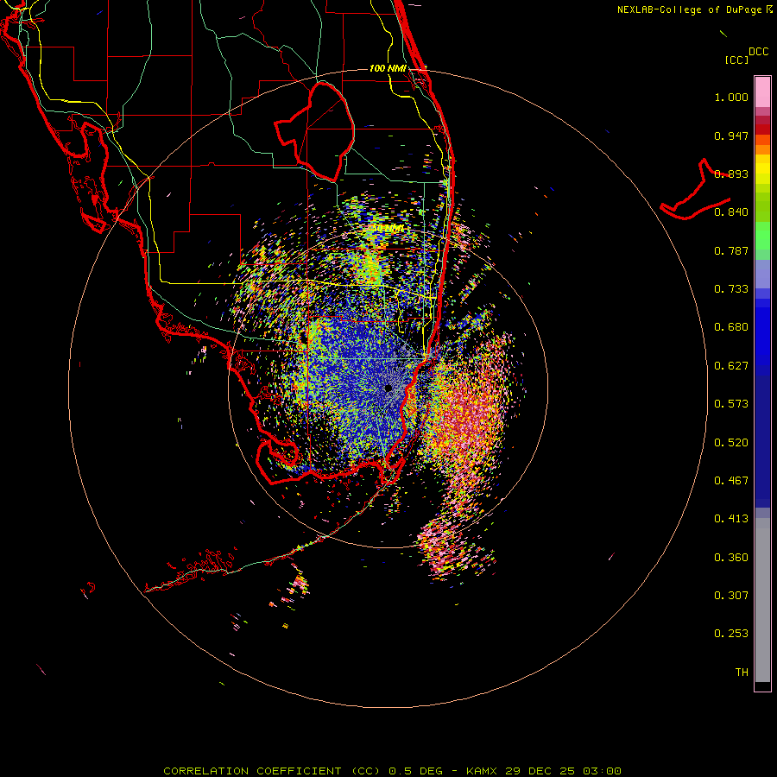
Task: Click the TH threshold label
Action: [x=742, y=673]
